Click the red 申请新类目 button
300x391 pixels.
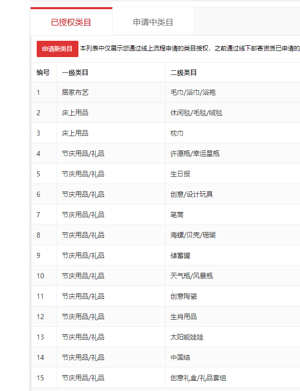coord(58,49)
